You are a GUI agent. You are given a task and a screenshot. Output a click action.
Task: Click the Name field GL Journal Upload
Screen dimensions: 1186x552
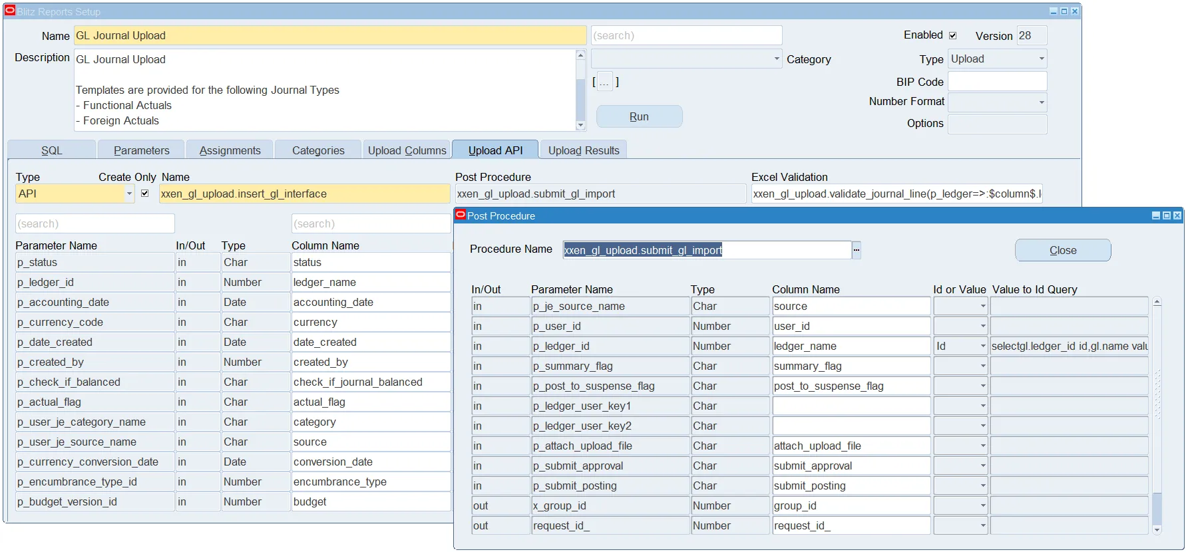pos(330,35)
